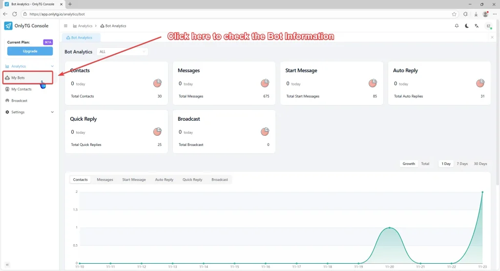Image resolution: width=500 pixels, height=271 pixels.
Task: Click the Quick Reply pie chart icon
Action: 157,131
